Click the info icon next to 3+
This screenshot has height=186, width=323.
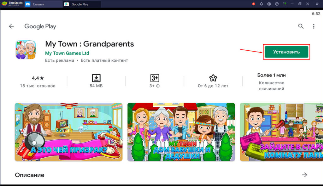pos(158,86)
